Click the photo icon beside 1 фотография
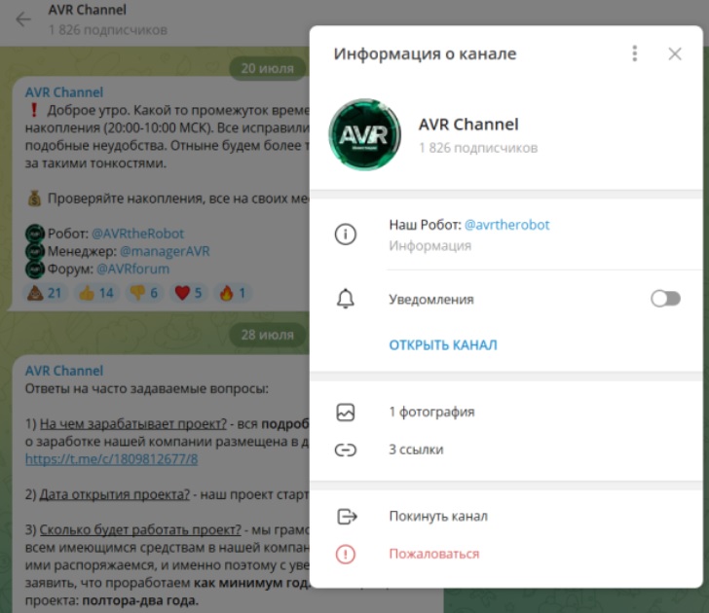709x613 pixels. pyautogui.click(x=346, y=412)
